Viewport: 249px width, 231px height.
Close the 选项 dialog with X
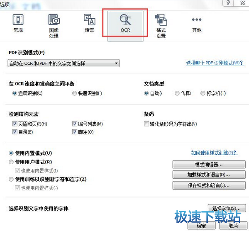(242, 3)
